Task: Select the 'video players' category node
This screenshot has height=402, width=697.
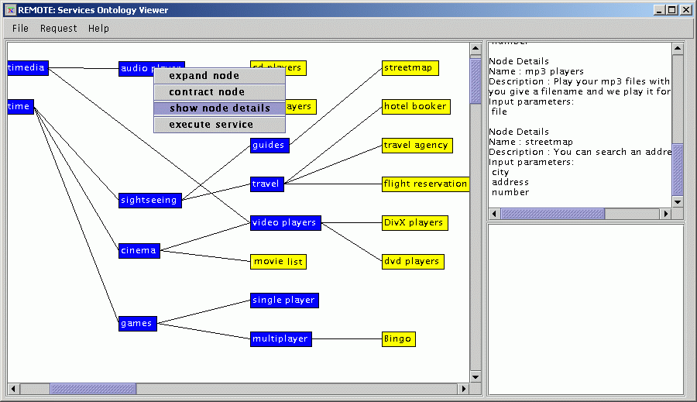Action: pos(285,223)
